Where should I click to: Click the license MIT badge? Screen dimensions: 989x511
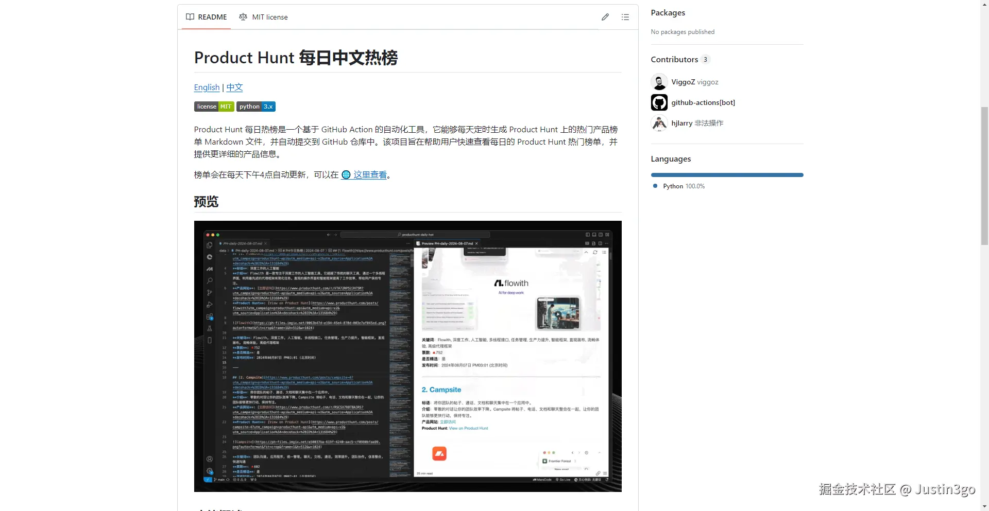(214, 107)
